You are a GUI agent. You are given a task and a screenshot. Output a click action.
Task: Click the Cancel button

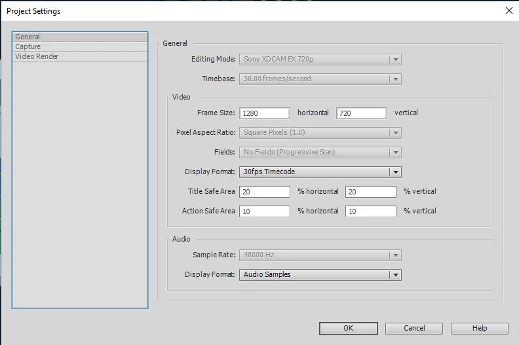414,329
